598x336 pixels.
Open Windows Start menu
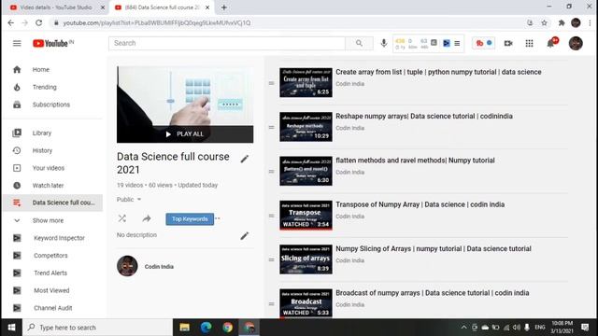[11, 328]
